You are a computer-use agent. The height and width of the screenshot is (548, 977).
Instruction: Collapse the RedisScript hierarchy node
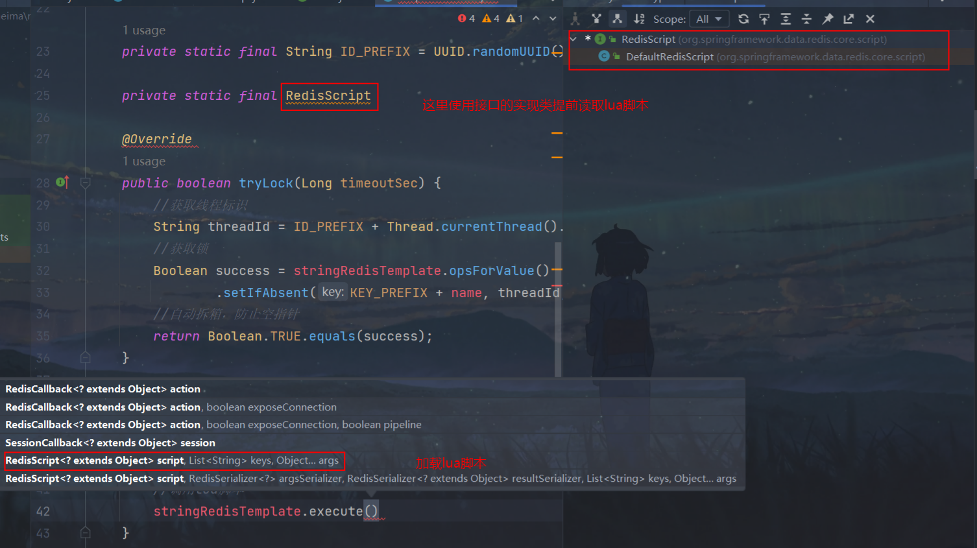click(x=573, y=39)
